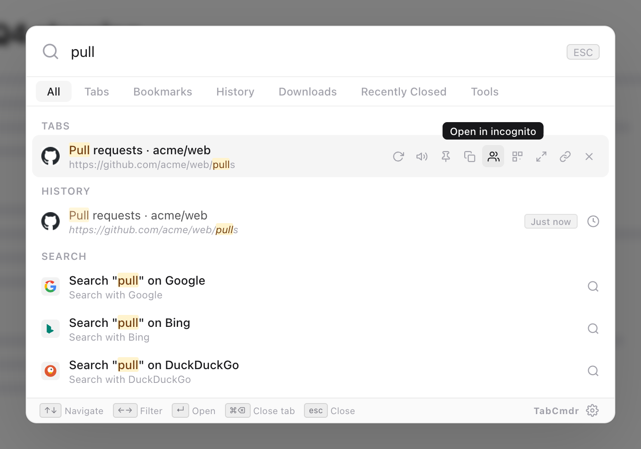Switch to the Tools filter

click(x=484, y=92)
